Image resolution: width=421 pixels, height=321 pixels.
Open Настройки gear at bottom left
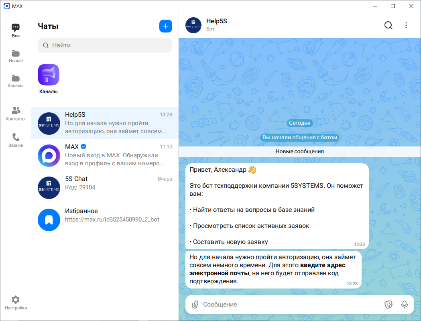coord(16,303)
